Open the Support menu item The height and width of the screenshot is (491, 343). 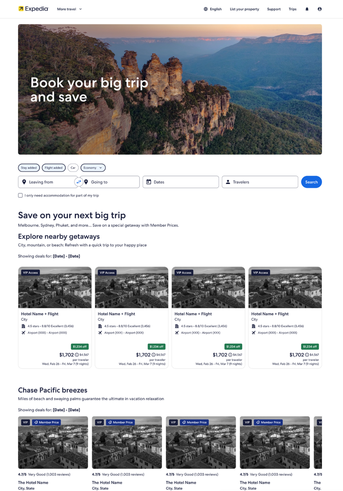coord(274,9)
